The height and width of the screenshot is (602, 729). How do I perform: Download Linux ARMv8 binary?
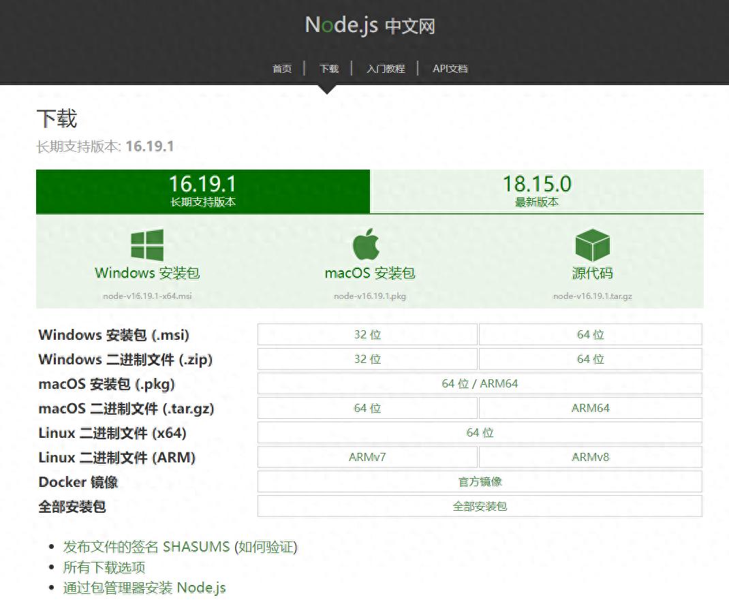(x=591, y=457)
